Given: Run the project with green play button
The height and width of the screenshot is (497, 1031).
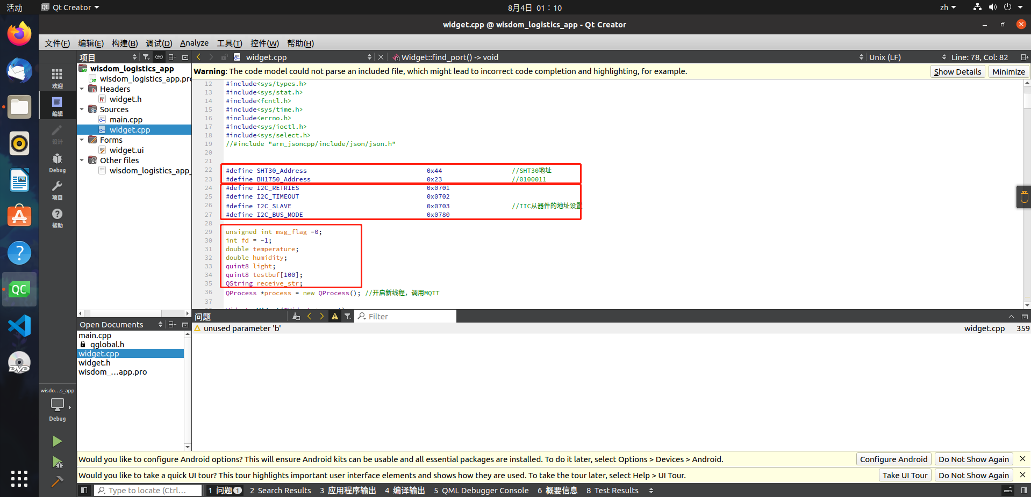Looking at the screenshot, I should tap(57, 441).
